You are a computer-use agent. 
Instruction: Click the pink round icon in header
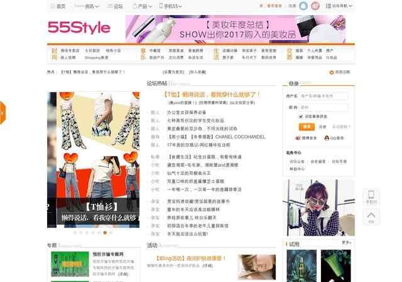(x=315, y=6)
